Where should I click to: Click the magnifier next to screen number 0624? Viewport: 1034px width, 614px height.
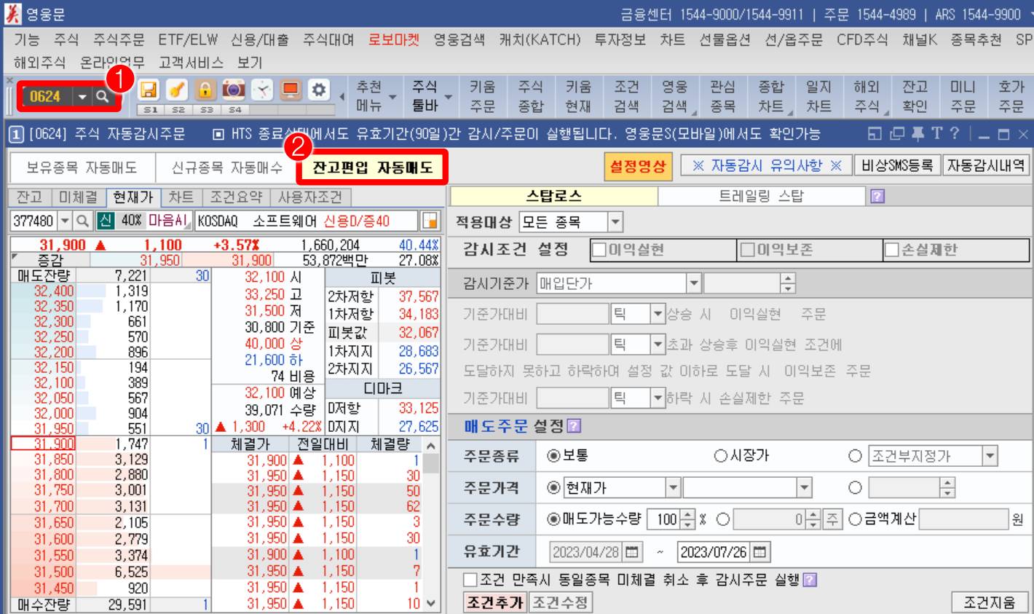[103, 96]
